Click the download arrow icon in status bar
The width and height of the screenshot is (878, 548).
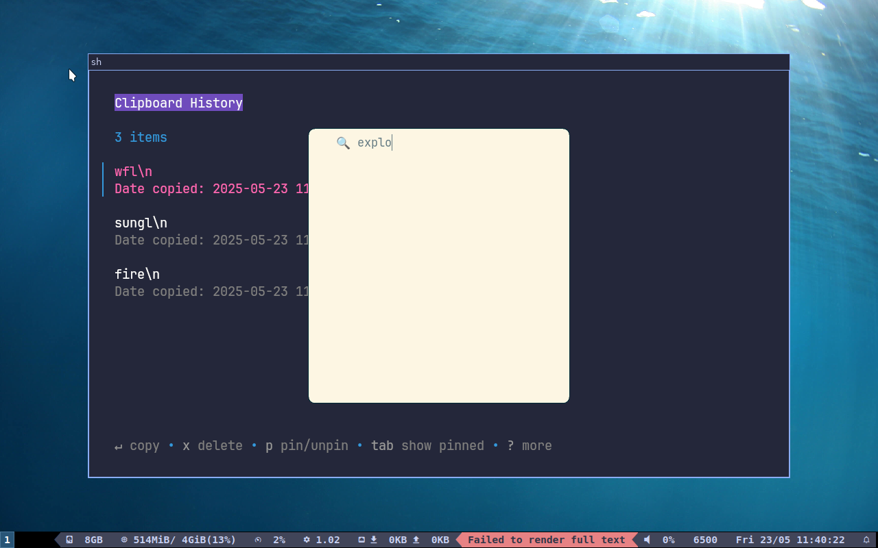coord(374,540)
